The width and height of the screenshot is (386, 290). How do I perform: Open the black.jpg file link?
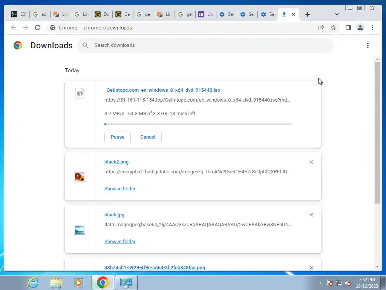point(114,215)
